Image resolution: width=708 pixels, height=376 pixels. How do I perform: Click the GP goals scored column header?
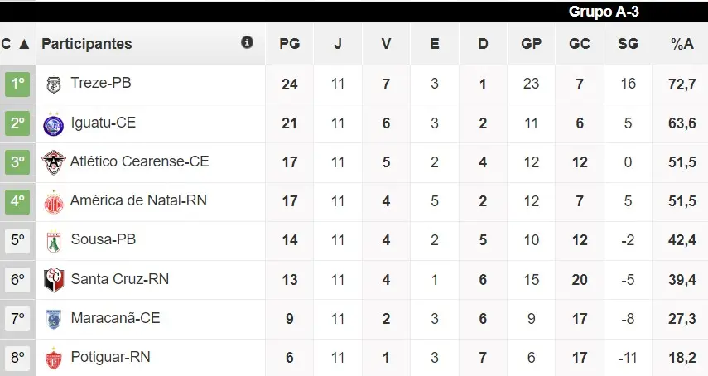531,44
